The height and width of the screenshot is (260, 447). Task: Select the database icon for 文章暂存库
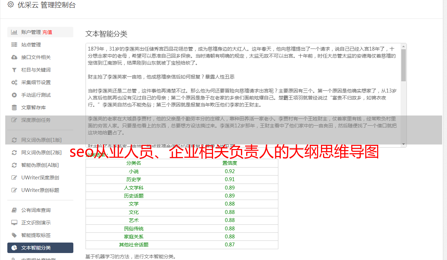14,107
